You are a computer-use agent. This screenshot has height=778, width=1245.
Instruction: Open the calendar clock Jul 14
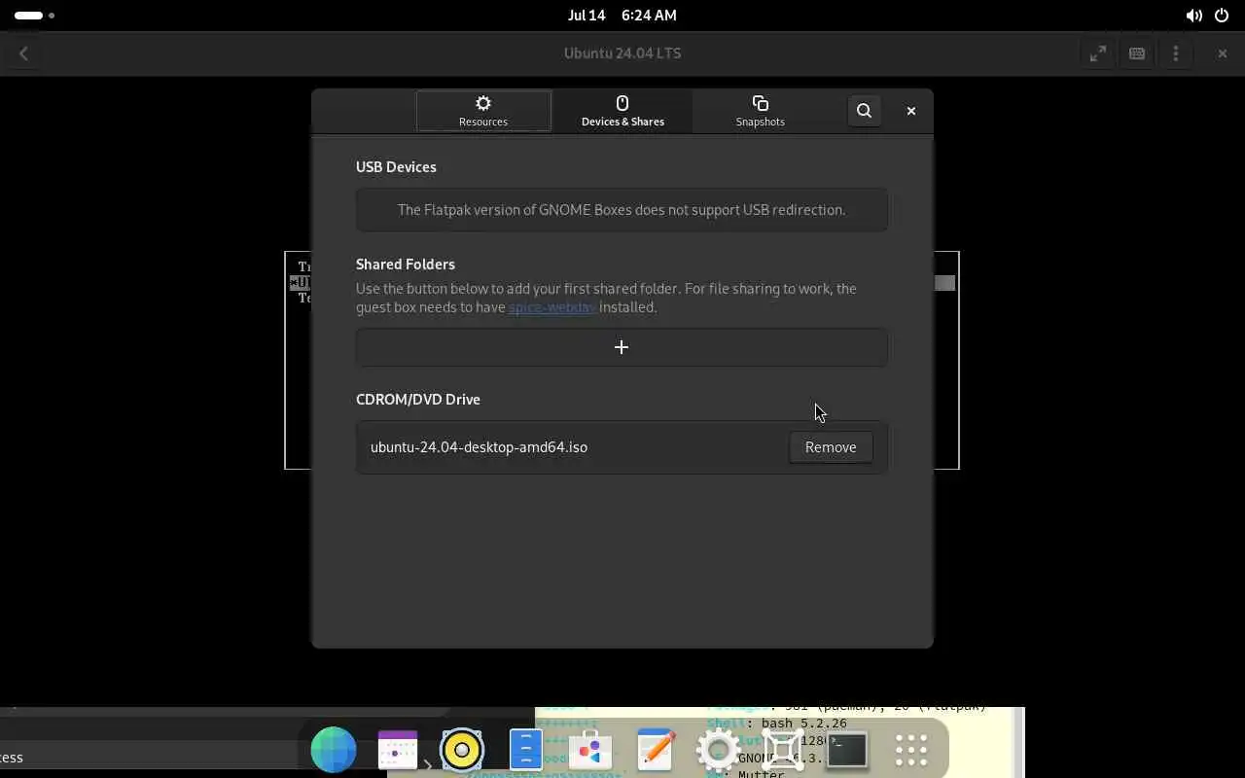[622, 16]
